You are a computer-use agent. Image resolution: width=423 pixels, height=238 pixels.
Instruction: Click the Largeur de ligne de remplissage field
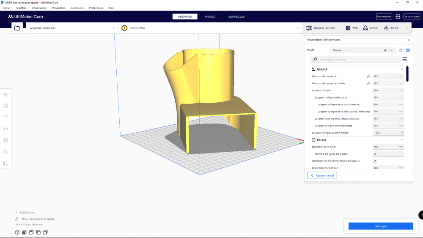point(388,126)
